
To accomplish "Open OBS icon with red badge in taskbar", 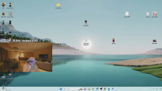I will pos(101,89).
